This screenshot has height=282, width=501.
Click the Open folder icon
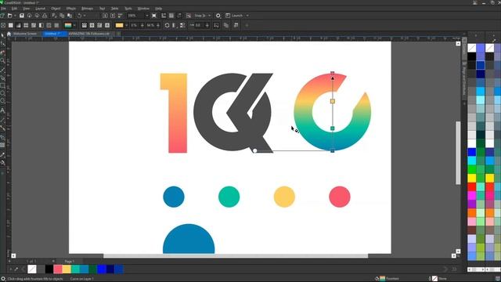coord(9,16)
